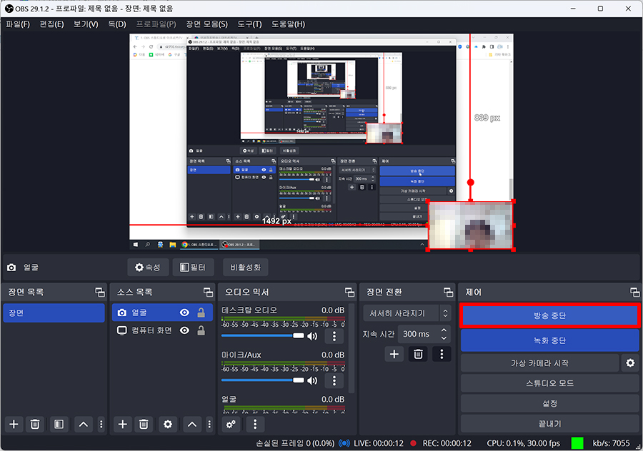Open the 도움말(H) menu
This screenshot has width=643, height=451.
[x=288, y=24]
